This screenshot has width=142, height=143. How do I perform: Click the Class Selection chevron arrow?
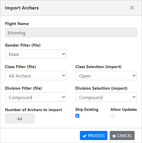134,75
